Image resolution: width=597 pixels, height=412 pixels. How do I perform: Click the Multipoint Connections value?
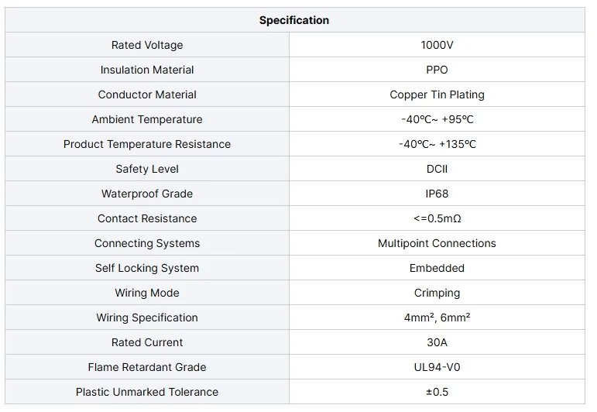click(x=437, y=243)
